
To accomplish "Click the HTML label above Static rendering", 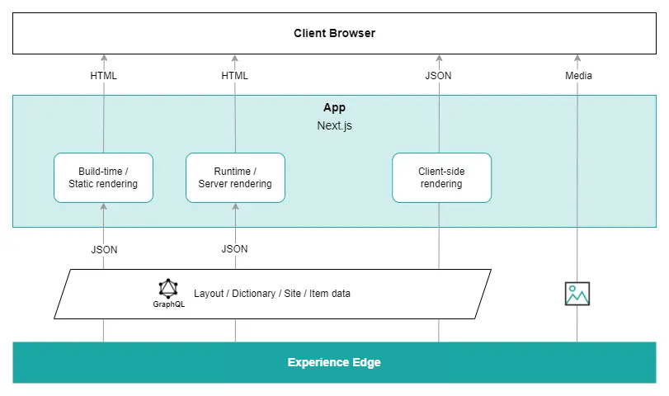I will tap(103, 76).
